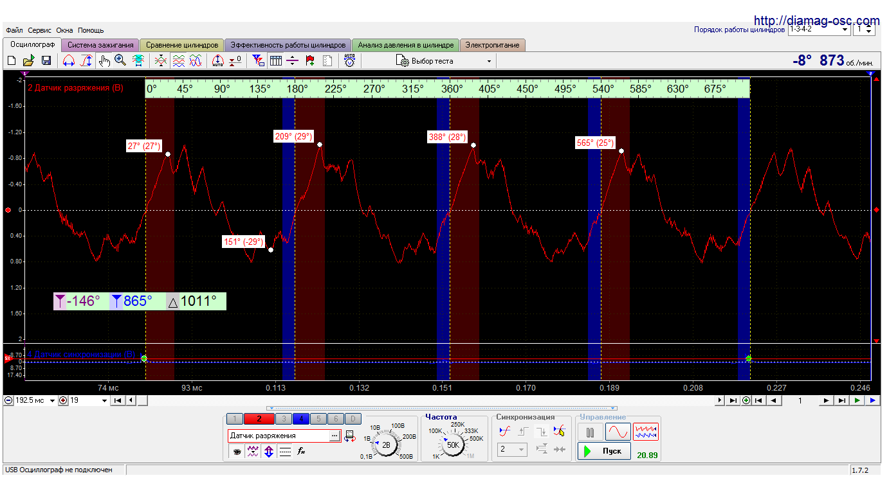This screenshot has width=889, height=478.
Task: Select the horizontal measurement arc tool
Action: [69, 60]
